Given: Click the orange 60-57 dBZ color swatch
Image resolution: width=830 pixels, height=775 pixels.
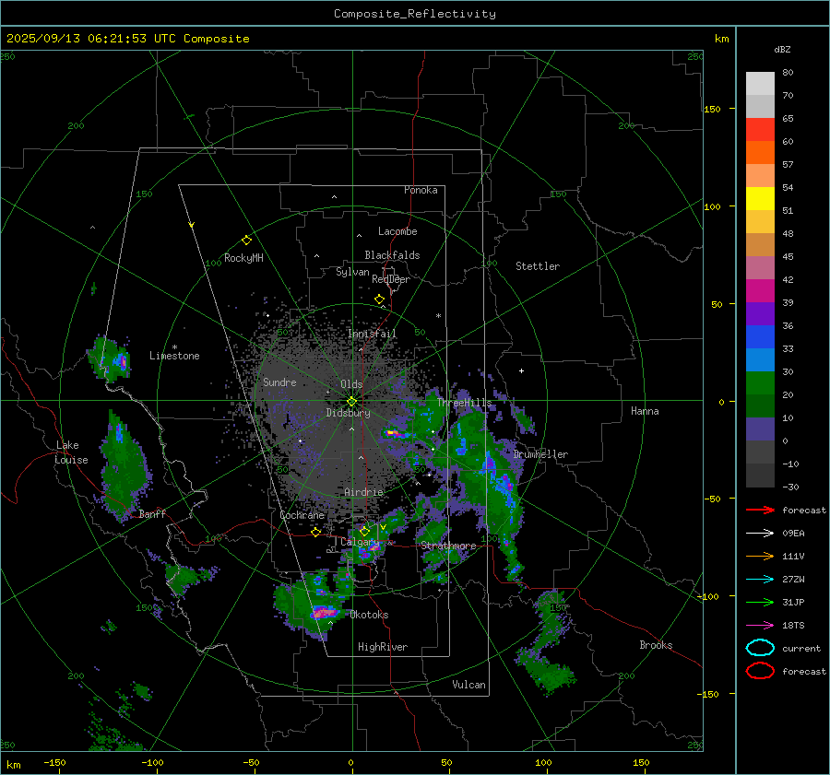Looking at the screenshot, I should coord(760,153).
